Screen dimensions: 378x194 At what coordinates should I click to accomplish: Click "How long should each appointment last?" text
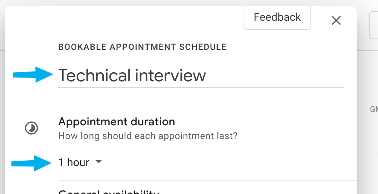pos(148,136)
